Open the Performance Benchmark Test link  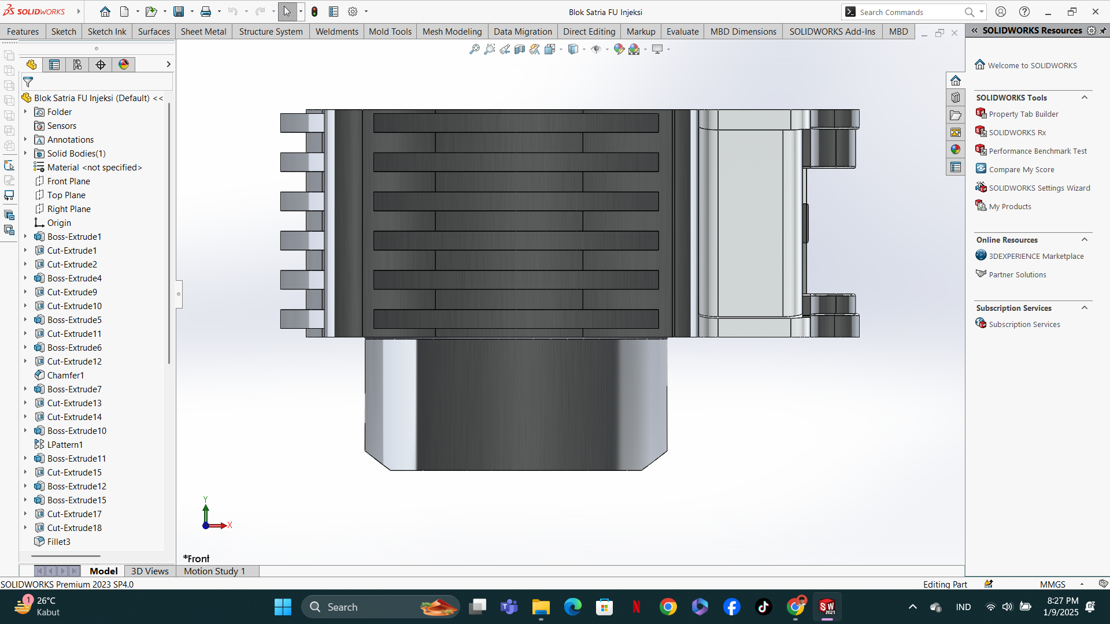click(1037, 151)
